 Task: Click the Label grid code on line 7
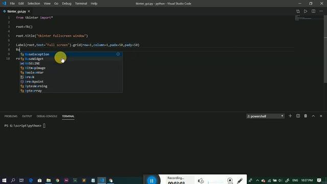(78, 45)
